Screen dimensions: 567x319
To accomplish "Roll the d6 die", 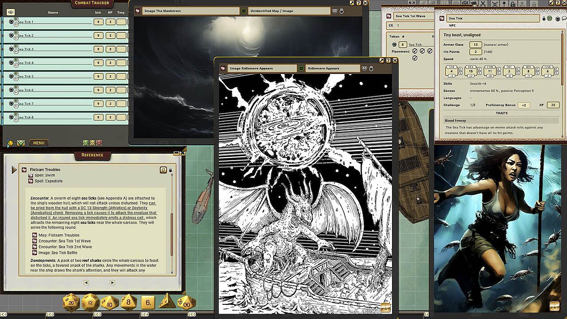I will coord(148,303).
